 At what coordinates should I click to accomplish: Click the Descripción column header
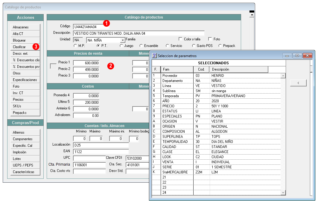(239, 69)
